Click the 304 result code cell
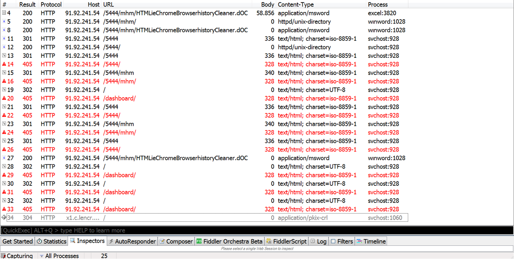Image resolution: width=514 pixels, height=259 pixels. click(x=27, y=217)
